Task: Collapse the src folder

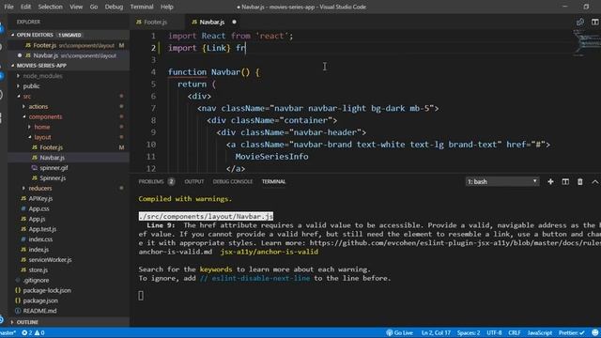Action: [x=26, y=96]
